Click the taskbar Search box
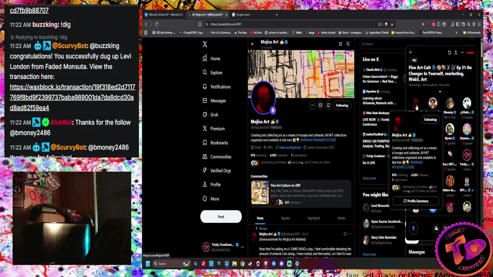The width and height of the screenshot is (493, 277). [x=172, y=264]
